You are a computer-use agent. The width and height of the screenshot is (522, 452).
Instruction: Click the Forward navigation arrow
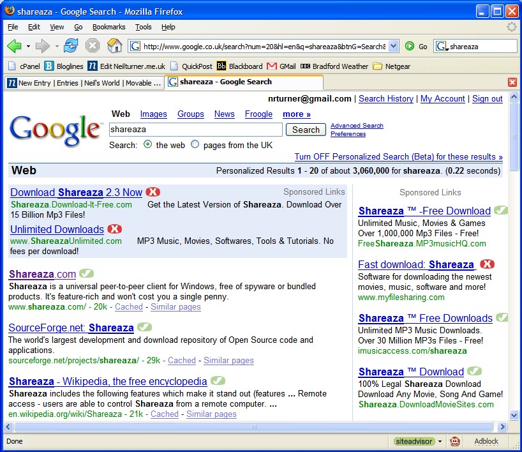click(x=42, y=46)
